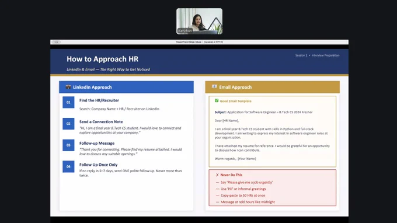The width and height of the screenshot is (397, 223).
Task: Click the red X beside Never Do This
Action: [x=217, y=175]
